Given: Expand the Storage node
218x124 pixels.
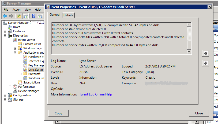Looking at the screenshot, I should [x=5, y=99].
